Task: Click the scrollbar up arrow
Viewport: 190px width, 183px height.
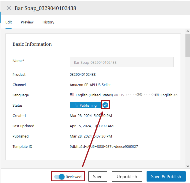Action: pyautogui.click(x=188, y=31)
